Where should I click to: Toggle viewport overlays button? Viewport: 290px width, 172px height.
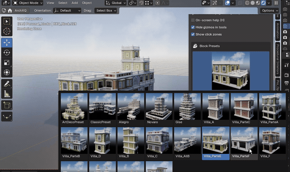click(x=227, y=3)
